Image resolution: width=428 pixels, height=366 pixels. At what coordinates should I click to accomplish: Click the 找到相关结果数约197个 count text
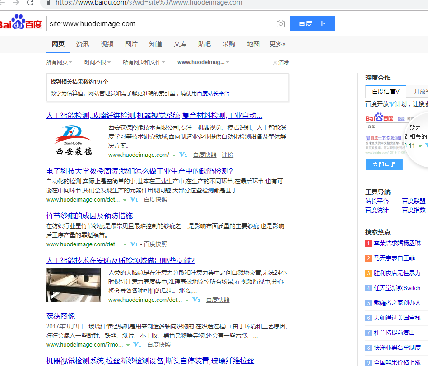(79, 82)
